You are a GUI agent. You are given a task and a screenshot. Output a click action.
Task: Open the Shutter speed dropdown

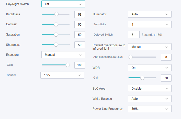pos(62,75)
